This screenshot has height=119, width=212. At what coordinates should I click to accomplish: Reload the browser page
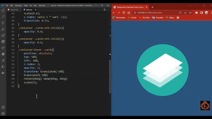(x=124, y=13)
